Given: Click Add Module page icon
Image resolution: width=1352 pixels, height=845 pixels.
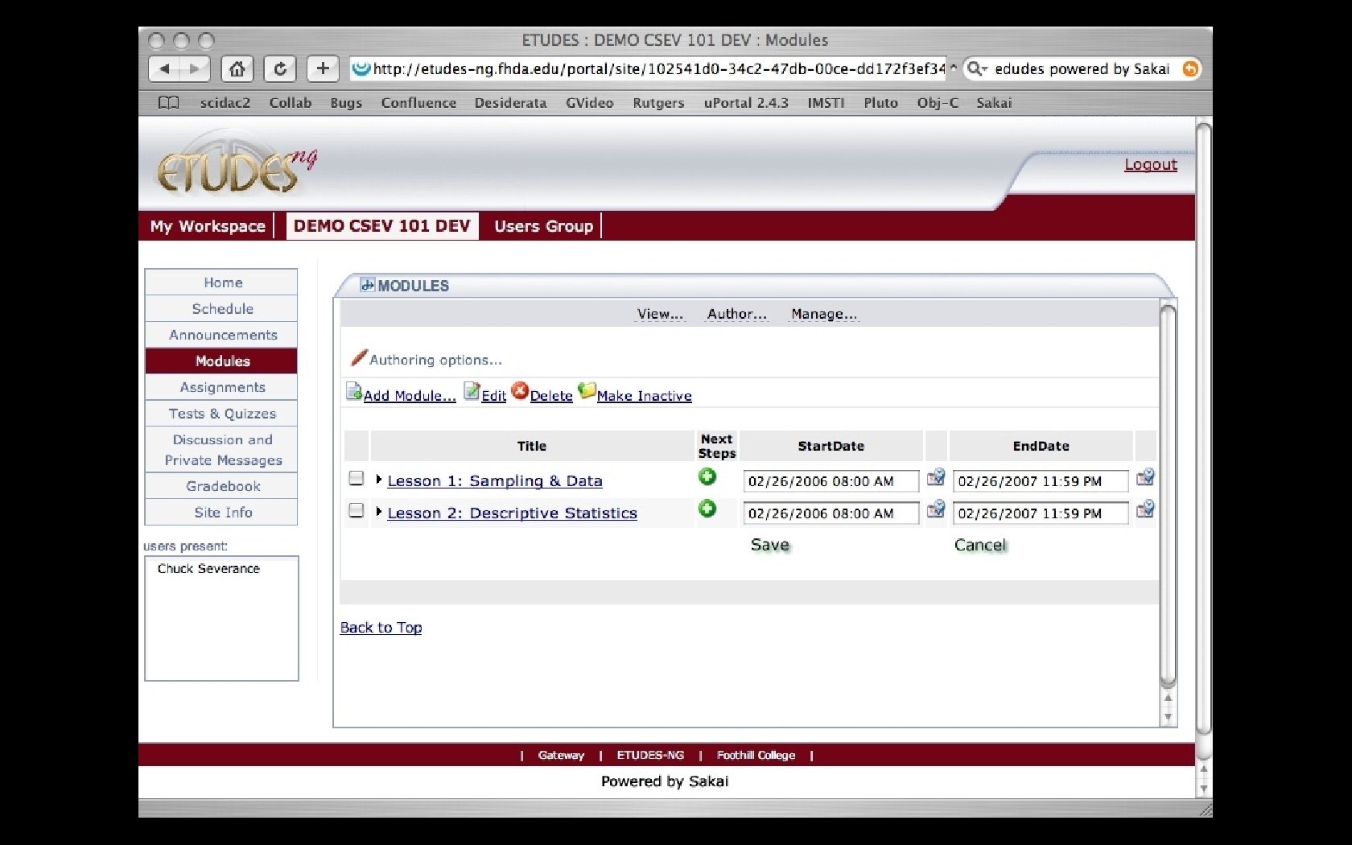Looking at the screenshot, I should (353, 392).
